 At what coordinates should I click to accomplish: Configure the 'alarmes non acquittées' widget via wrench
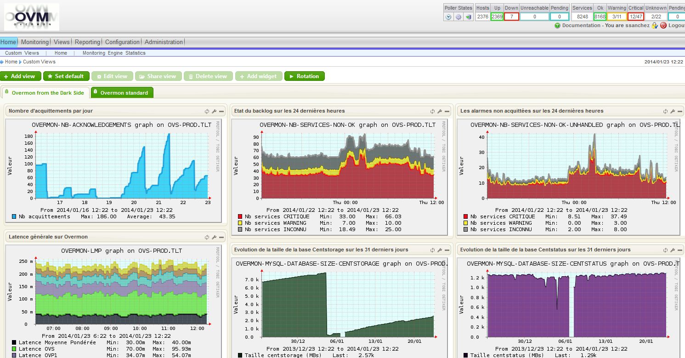pos(673,111)
